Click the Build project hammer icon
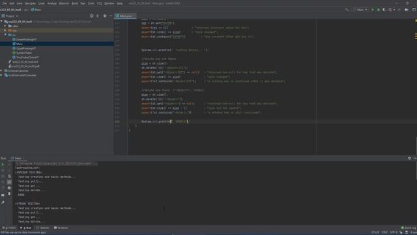Image resolution: width=417 pixels, height=235 pixels. tap(347, 10)
